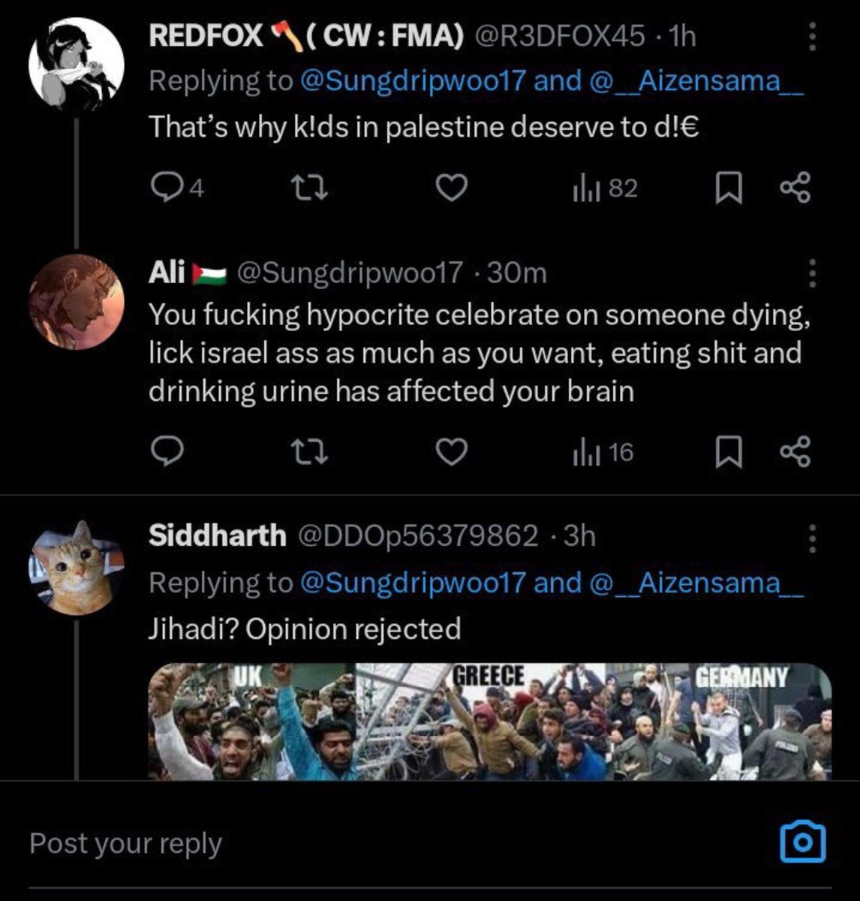This screenshot has height=901, width=860.
Task: Share REDFOX's post
Action: pyautogui.click(x=795, y=188)
